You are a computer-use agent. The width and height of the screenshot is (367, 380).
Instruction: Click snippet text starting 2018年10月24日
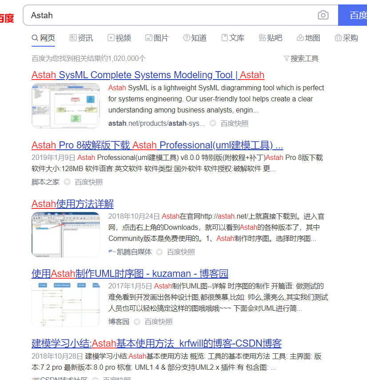coord(216,227)
